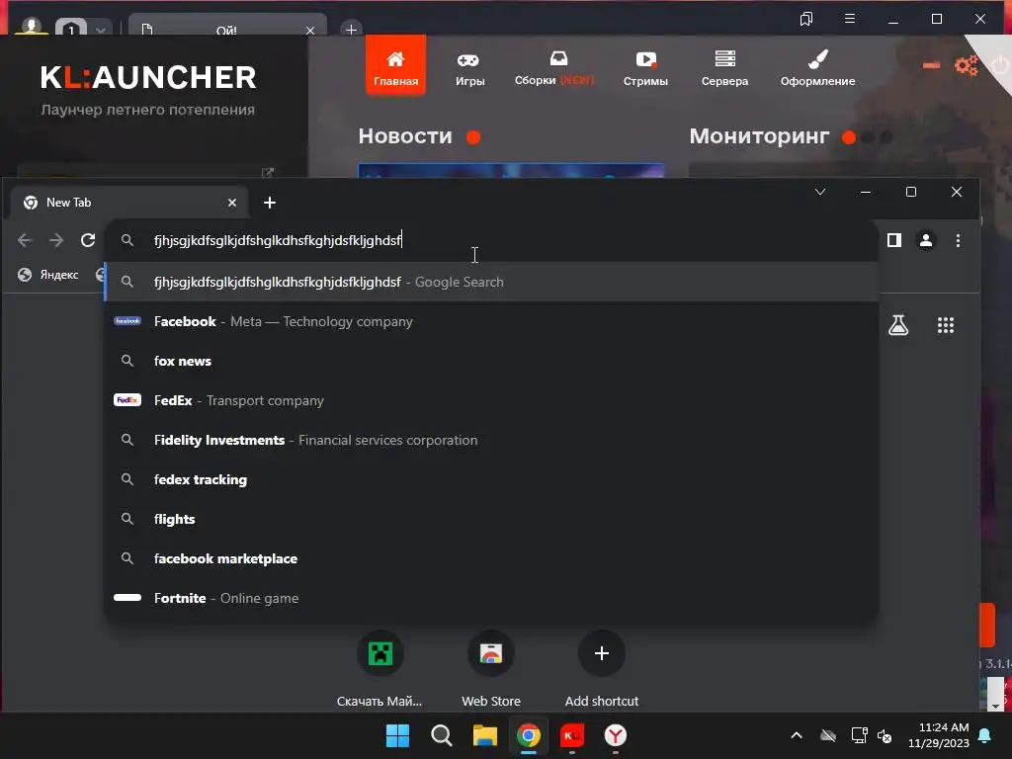This screenshot has height=759, width=1012.
Task: Click the red minus icon in KLauncher
Action: point(931,65)
